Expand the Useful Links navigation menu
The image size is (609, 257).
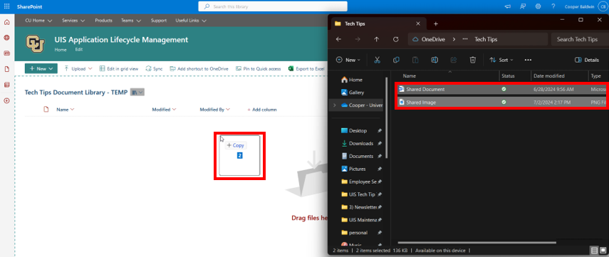click(x=191, y=21)
